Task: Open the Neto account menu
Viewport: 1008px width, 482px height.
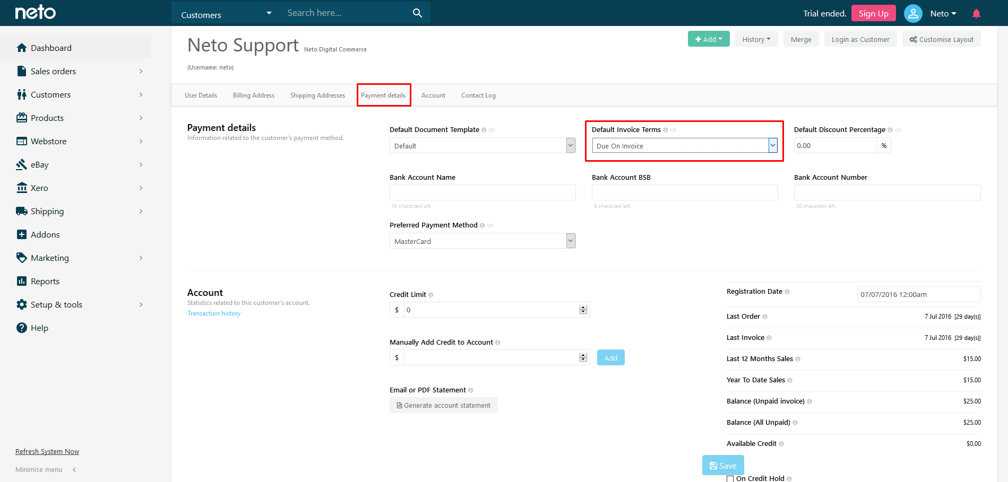Action: 943,14
